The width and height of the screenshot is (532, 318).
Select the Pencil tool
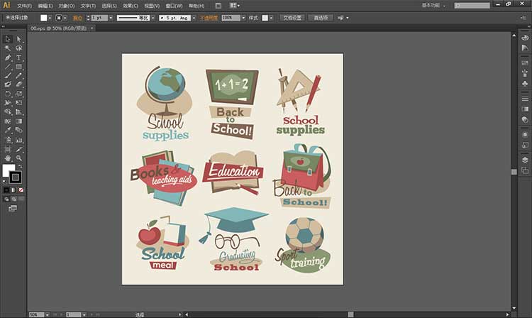[18, 76]
